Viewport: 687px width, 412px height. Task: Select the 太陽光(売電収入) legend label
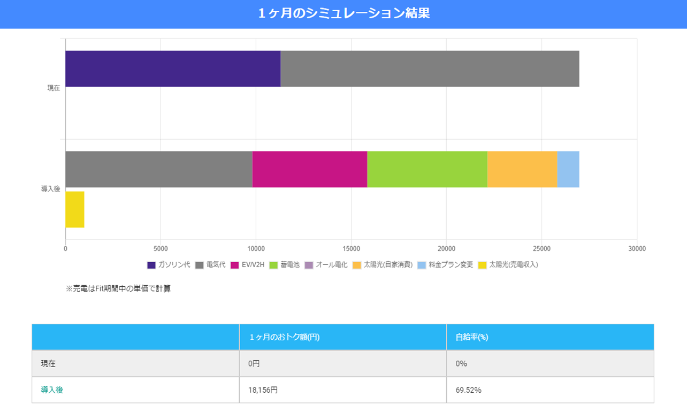click(514, 265)
